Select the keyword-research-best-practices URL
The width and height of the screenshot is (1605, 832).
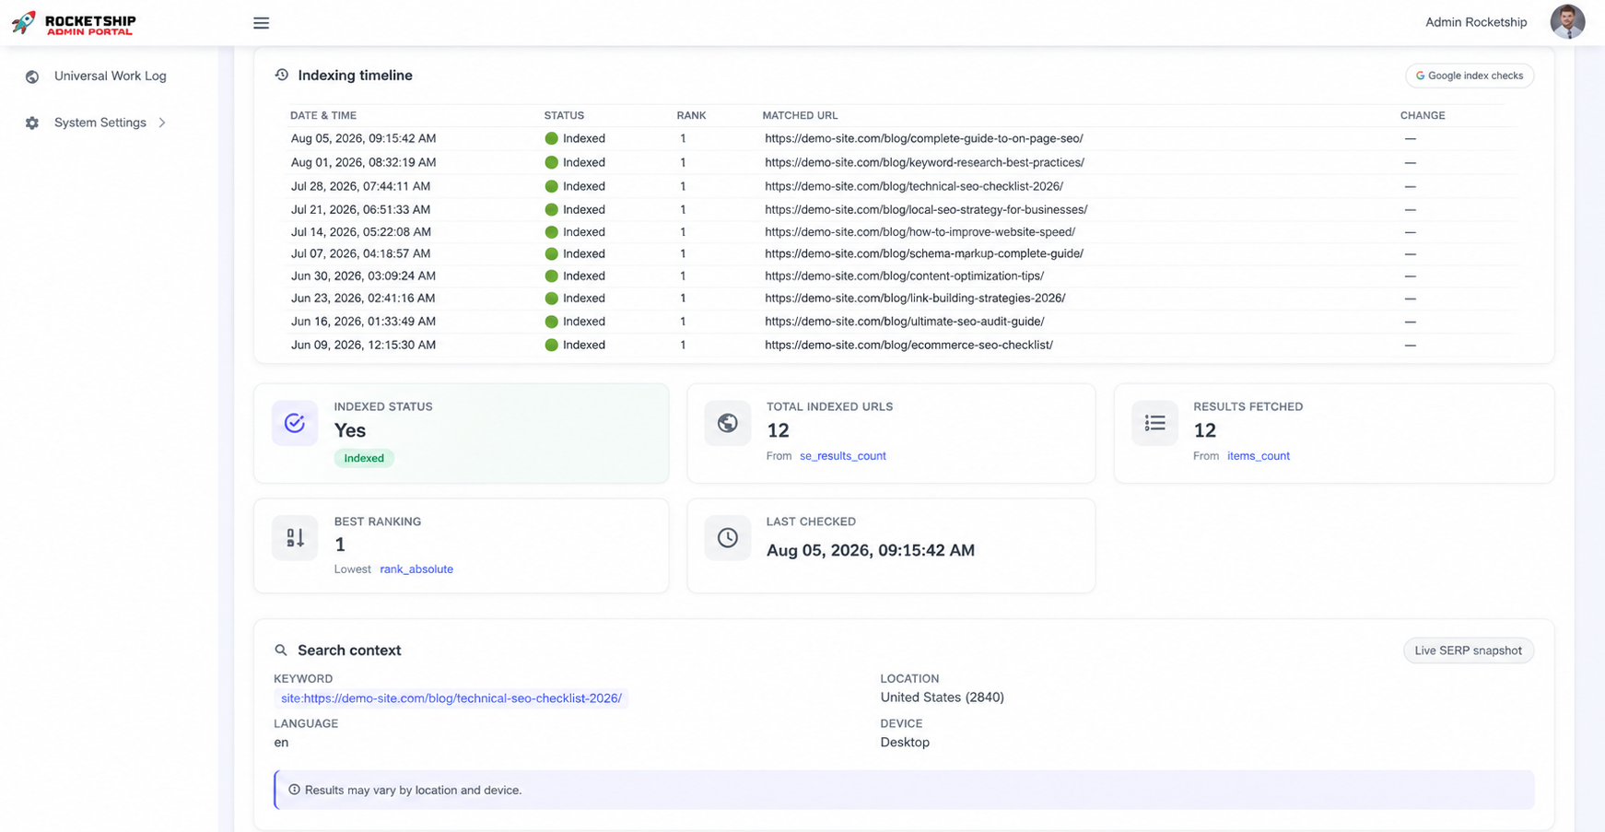click(x=924, y=162)
